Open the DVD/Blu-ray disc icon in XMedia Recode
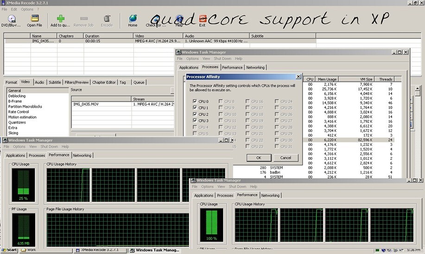The width and height of the screenshot is (425, 254). point(12,18)
